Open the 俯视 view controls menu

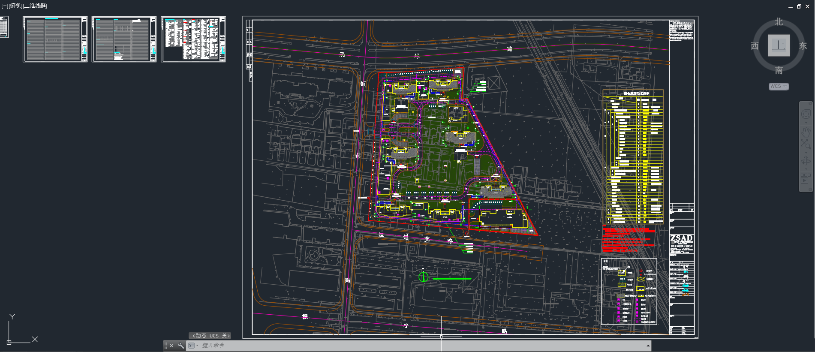point(15,6)
